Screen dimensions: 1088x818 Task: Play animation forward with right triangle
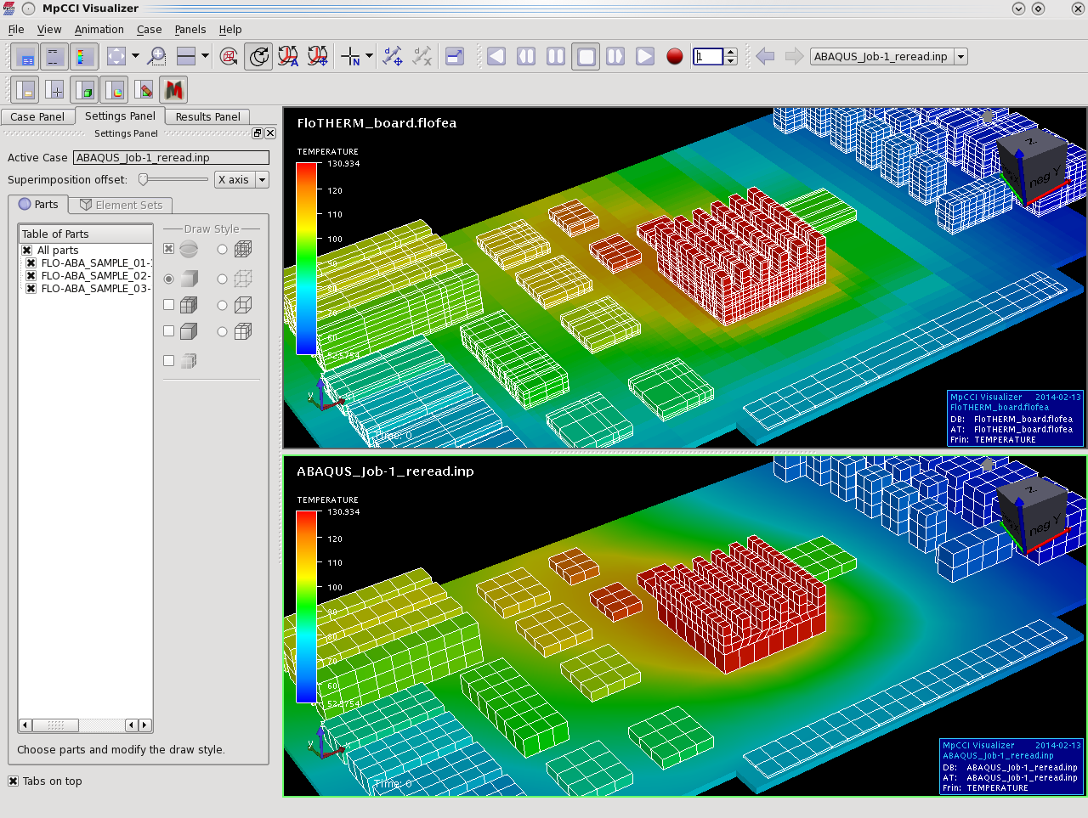click(645, 57)
